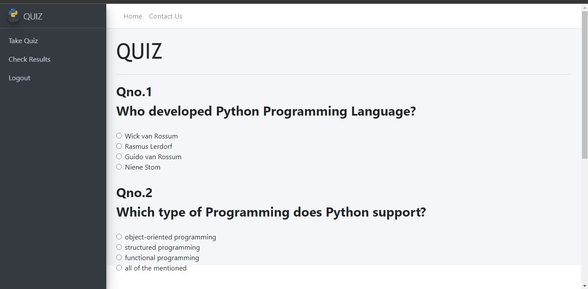The width and height of the screenshot is (588, 289).
Task: Navigate to Home in top navbar
Action: point(133,16)
